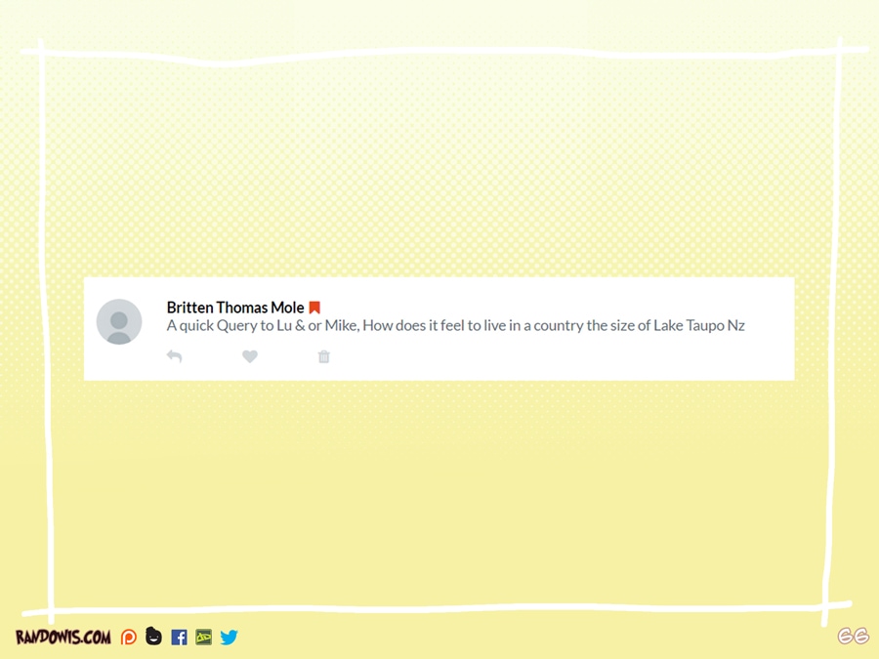Click the word "Query" in the comment text
The image size is (879, 659).
(x=236, y=325)
